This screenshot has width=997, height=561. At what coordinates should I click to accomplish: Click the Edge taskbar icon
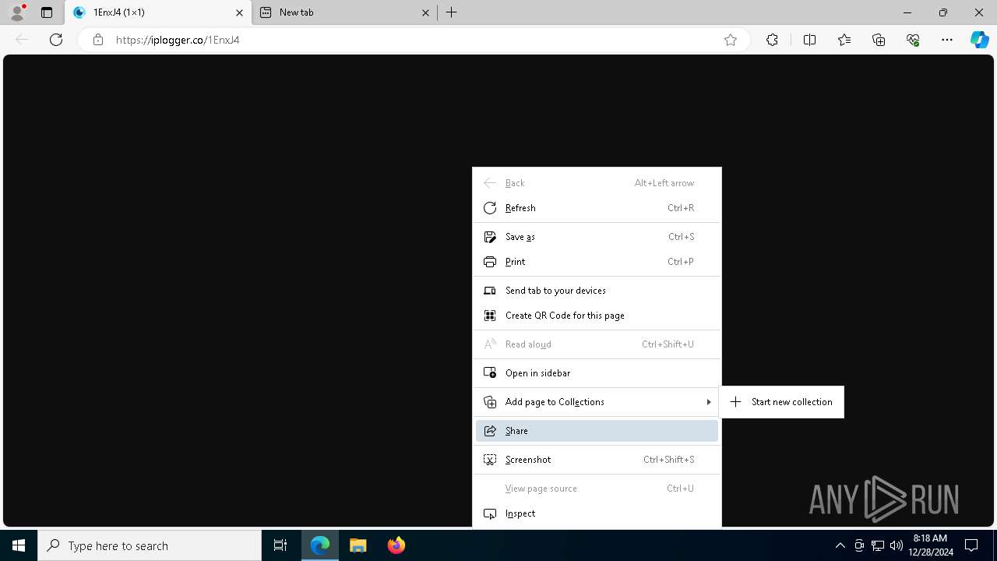coord(320,545)
